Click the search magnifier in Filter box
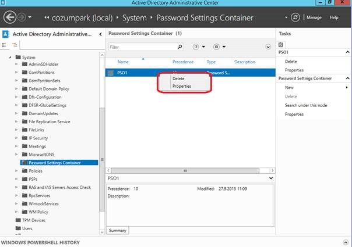Screen dimensions: 352x247 pos(179,47)
